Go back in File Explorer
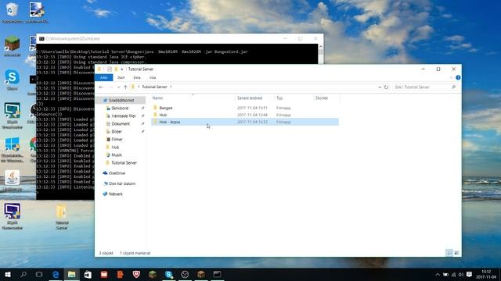This screenshot has width=501, height=281. 101,87
